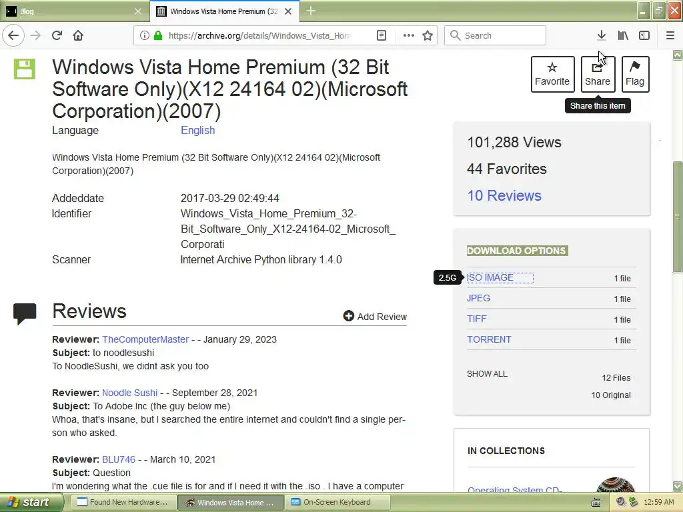
Task: Share this archive item
Action: click(x=598, y=74)
